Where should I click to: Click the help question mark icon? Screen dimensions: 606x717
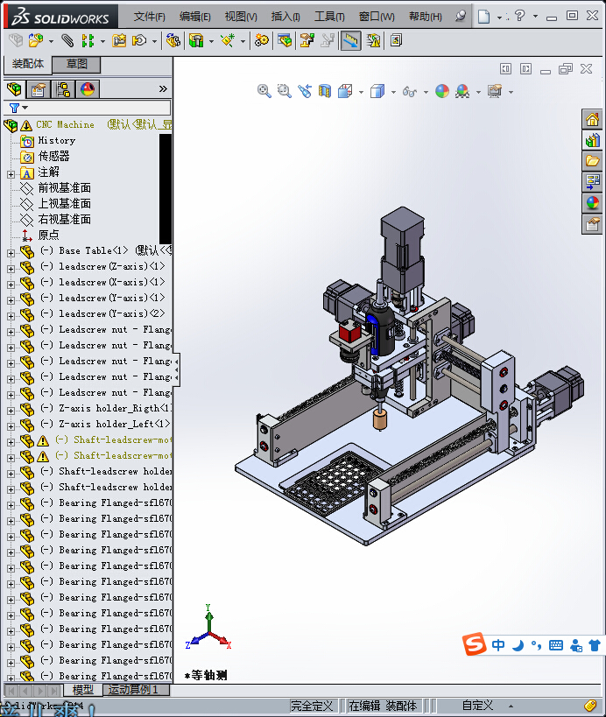(x=519, y=16)
